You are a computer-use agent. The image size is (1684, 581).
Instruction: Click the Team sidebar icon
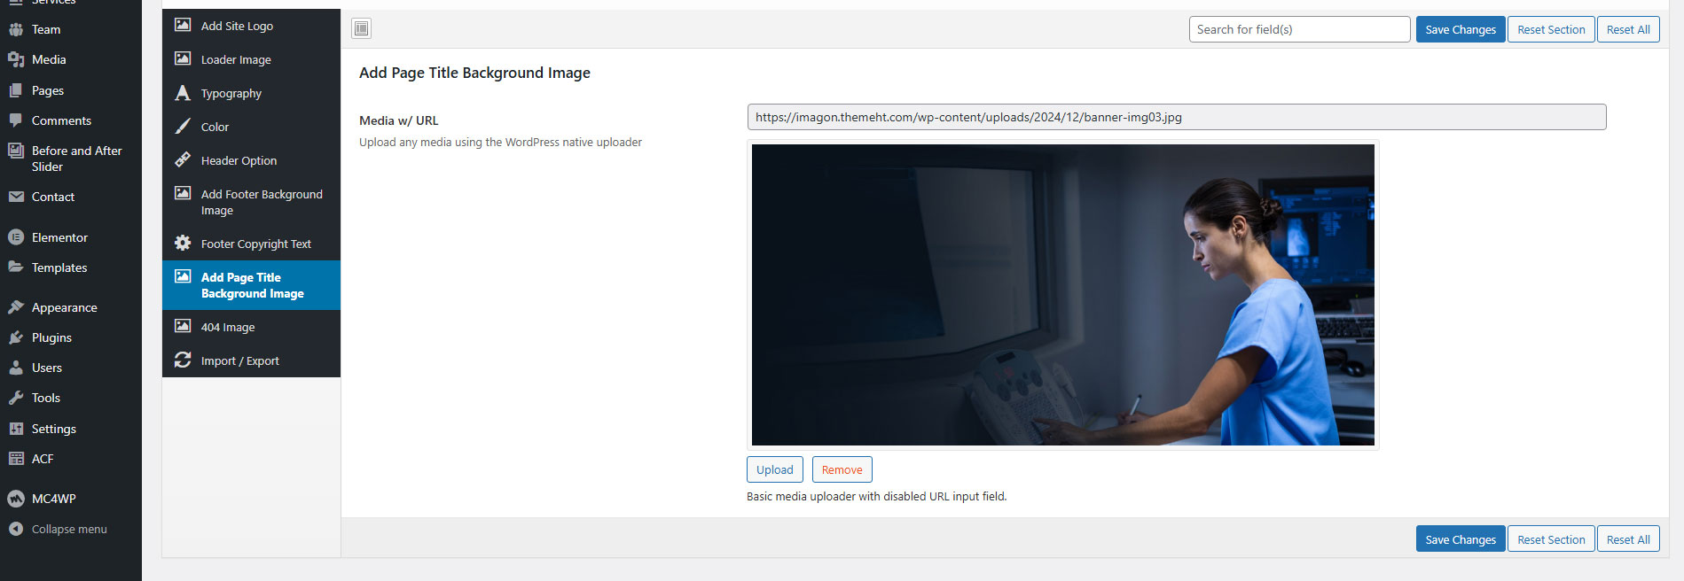tap(16, 29)
